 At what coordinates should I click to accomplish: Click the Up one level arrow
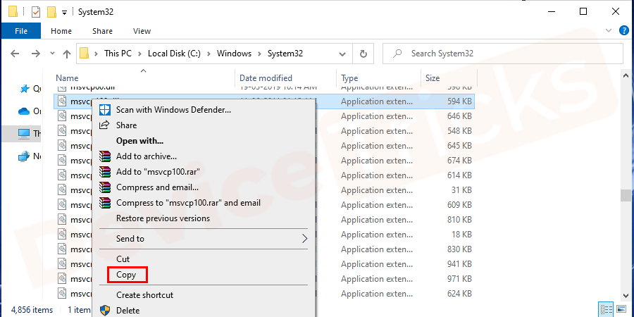pyautogui.click(x=67, y=54)
